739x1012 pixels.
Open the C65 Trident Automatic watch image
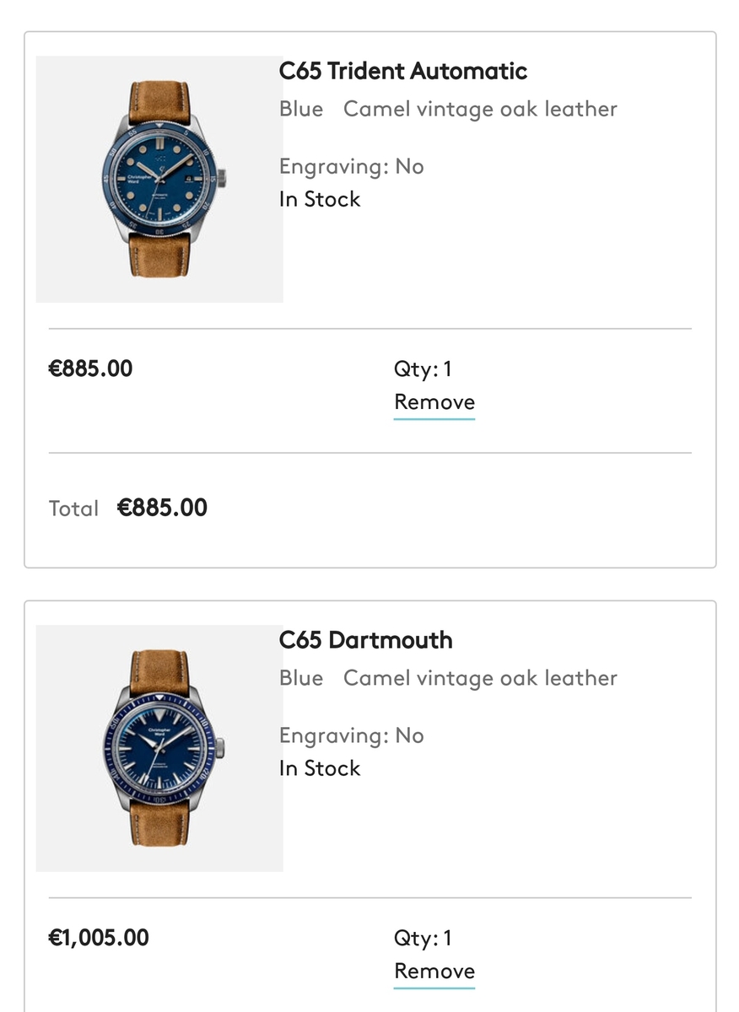tap(159, 179)
